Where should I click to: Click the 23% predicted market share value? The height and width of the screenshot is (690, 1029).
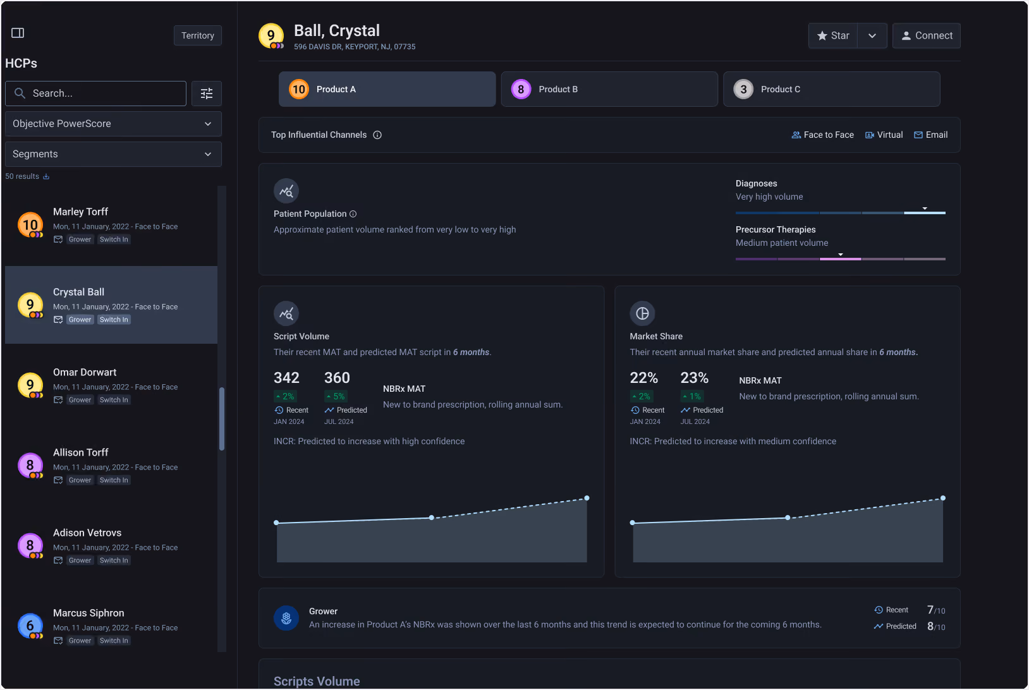click(695, 378)
